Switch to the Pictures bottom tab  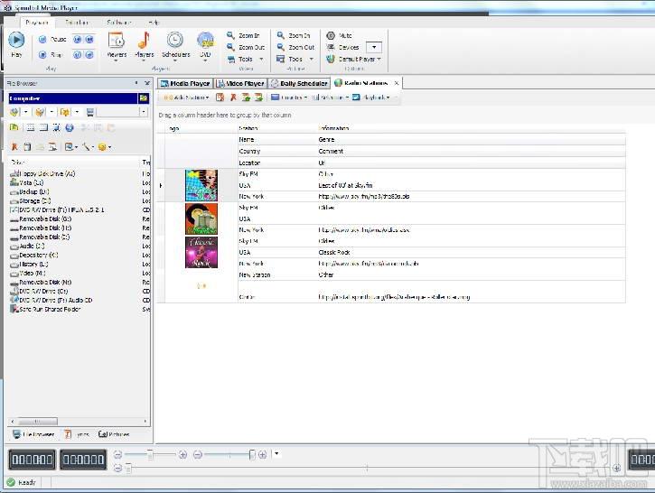point(114,434)
